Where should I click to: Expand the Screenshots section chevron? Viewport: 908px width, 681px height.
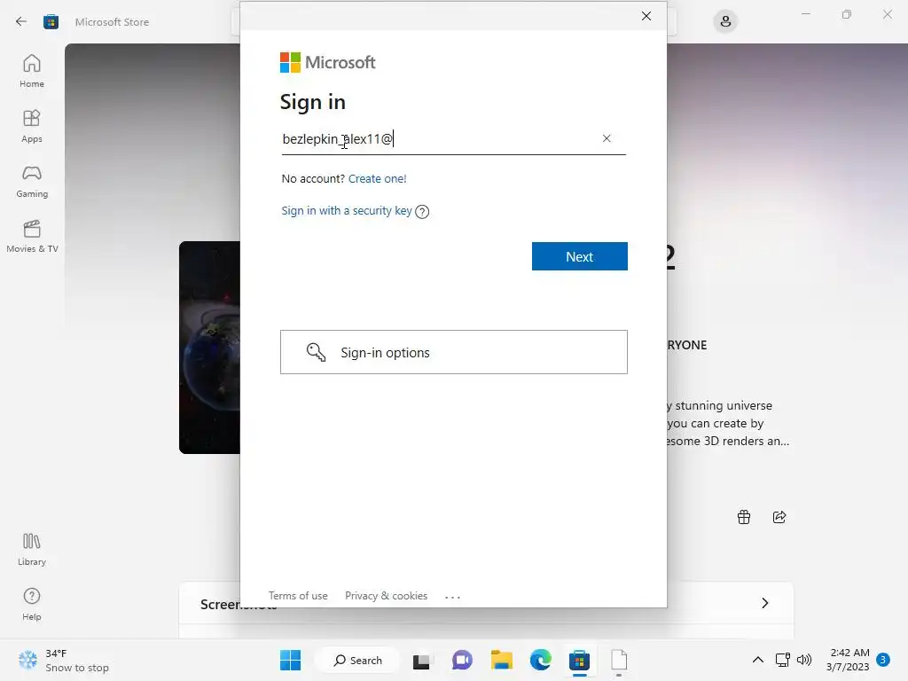coord(765,603)
